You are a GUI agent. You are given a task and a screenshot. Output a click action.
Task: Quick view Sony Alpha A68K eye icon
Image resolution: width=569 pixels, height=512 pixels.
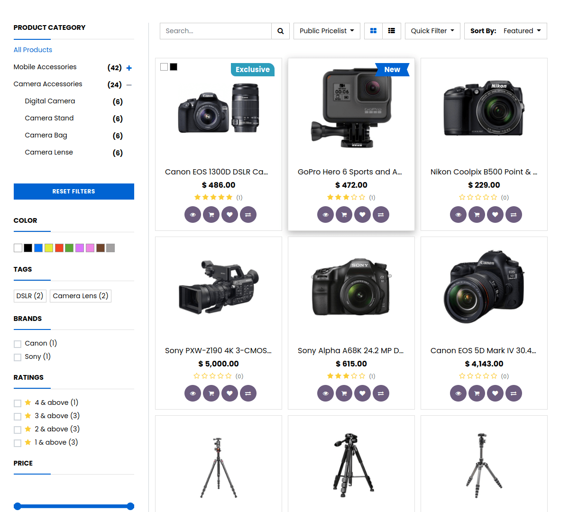point(325,393)
